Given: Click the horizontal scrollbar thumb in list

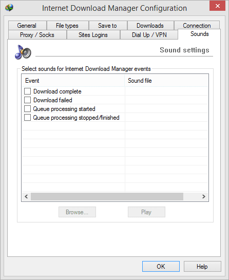Looking at the screenshot, I should 107,196.
